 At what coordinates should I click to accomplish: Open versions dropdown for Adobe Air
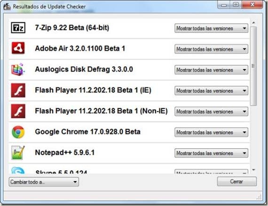pyautogui.click(x=211, y=49)
